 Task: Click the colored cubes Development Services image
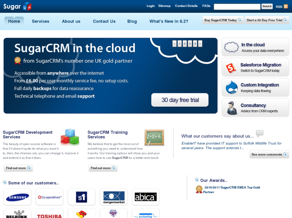(70, 137)
